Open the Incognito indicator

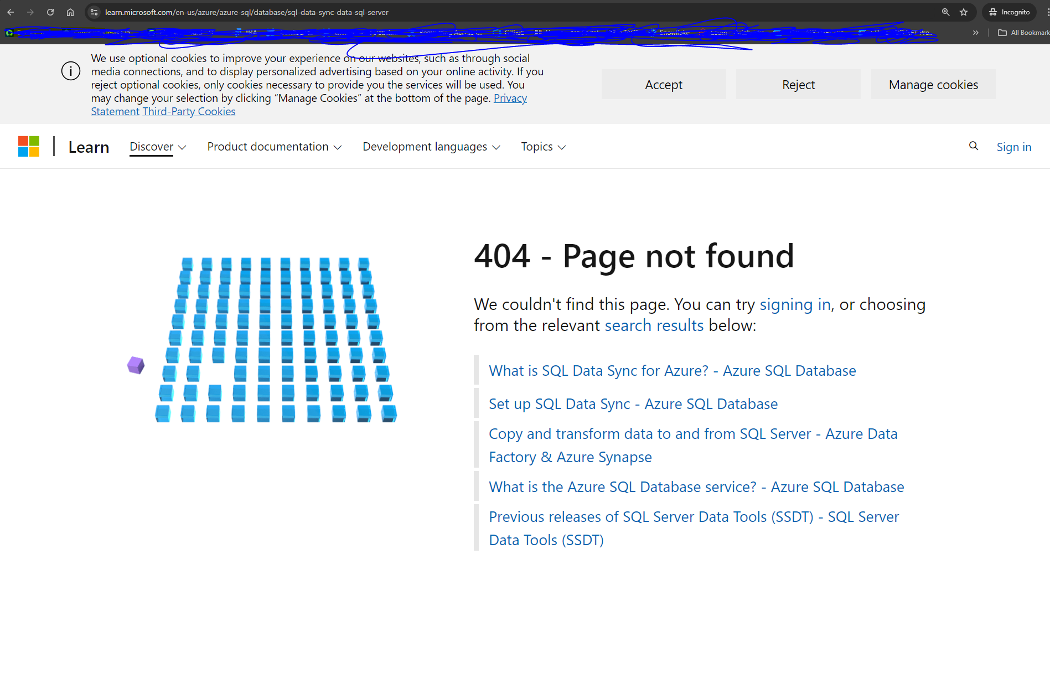[1010, 12]
